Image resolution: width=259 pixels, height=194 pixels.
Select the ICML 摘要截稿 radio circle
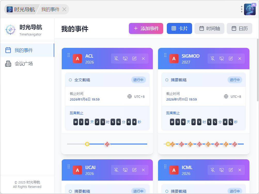pyautogui.click(x=167, y=191)
